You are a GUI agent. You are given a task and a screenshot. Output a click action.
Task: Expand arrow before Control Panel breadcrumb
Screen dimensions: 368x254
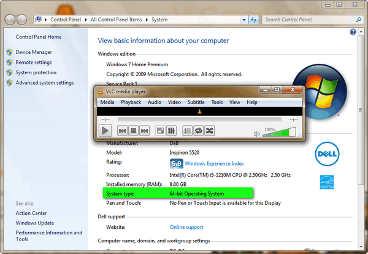point(45,20)
